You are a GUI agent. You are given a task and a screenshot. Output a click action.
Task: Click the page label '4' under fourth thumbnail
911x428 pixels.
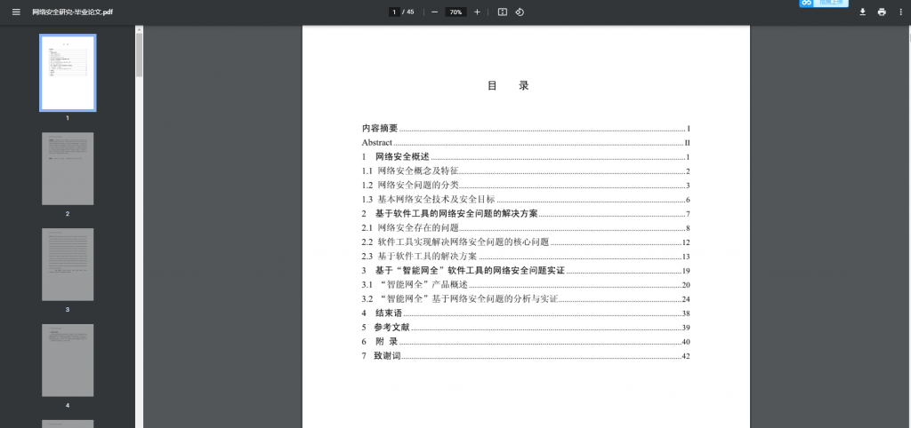[68, 406]
